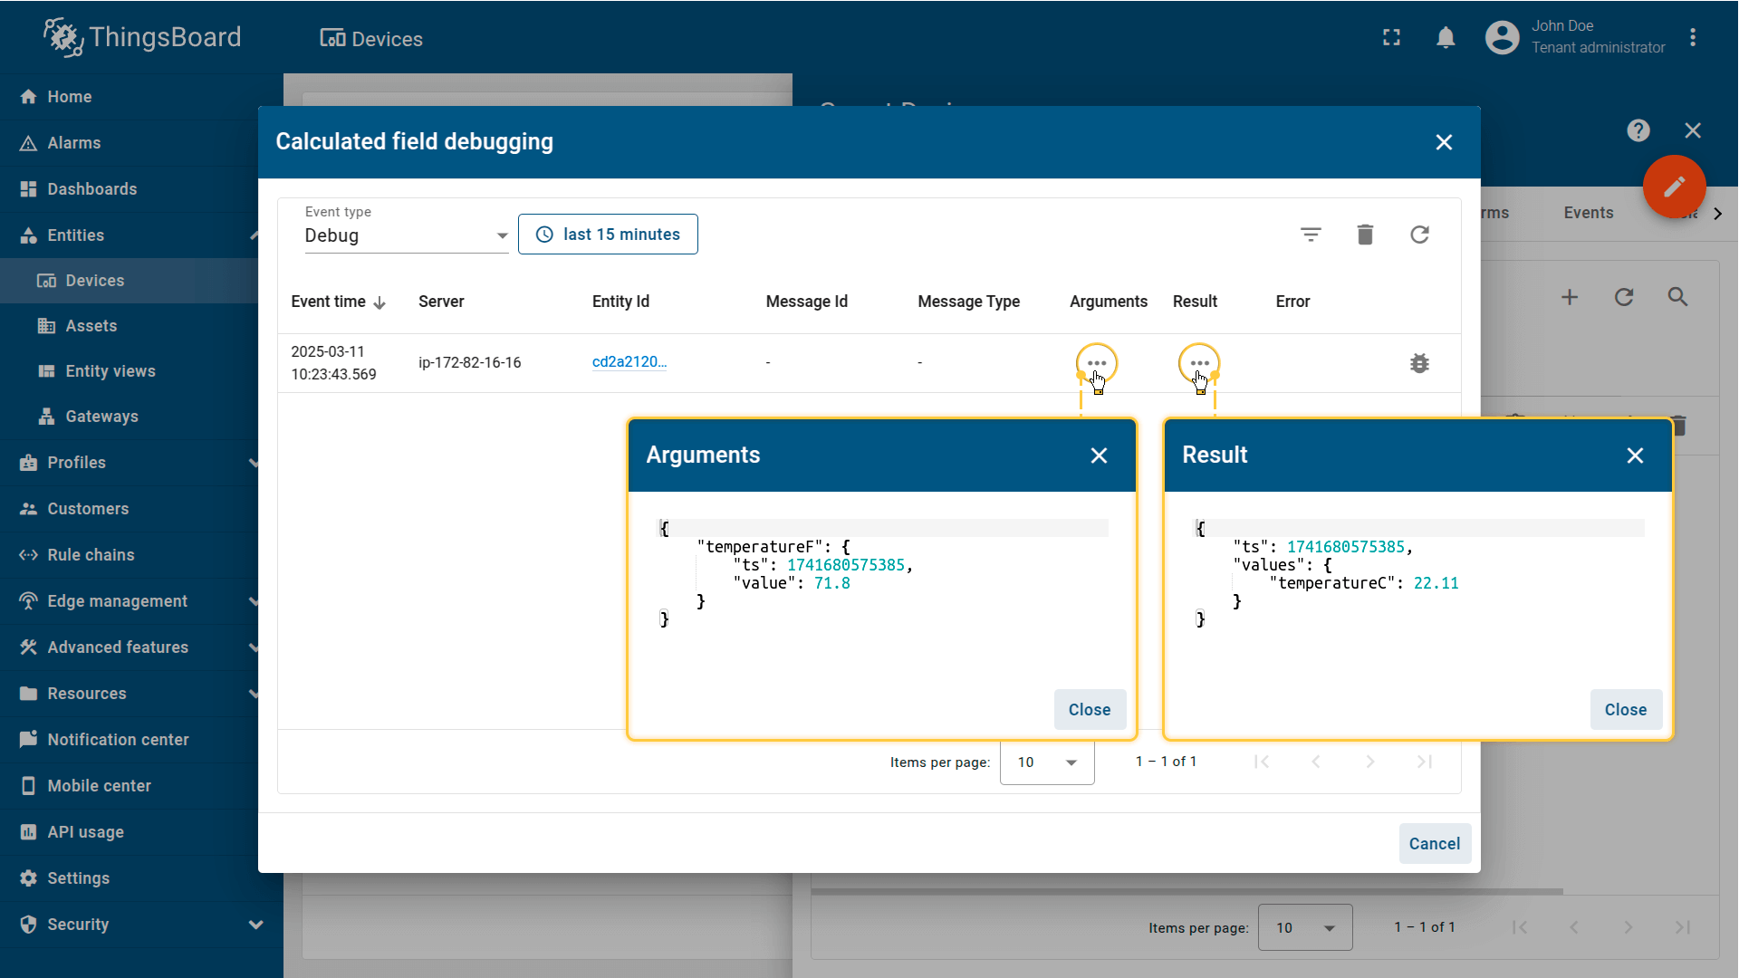Image resolution: width=1739 pixels, height=978 pixels.
Task: Open entity link cd2a2120
Action: pyautogui.click(x=629, y=362)
